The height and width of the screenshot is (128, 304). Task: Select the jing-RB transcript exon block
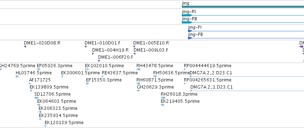[187, 22]
